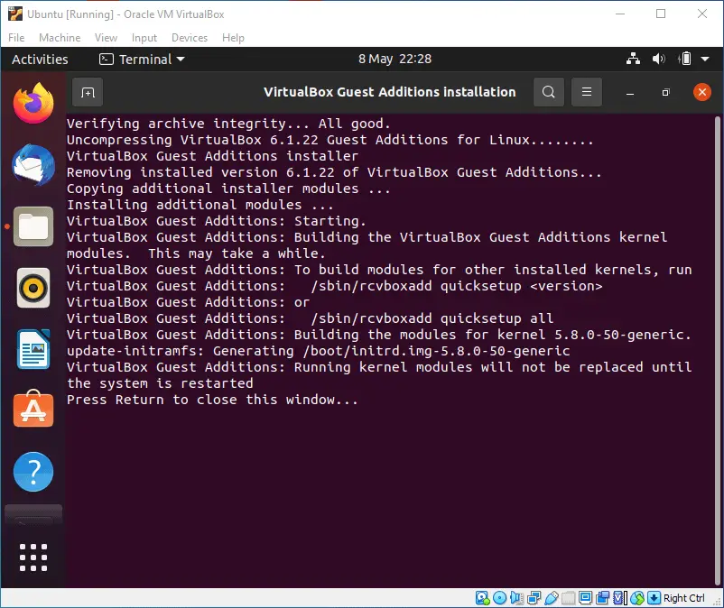Click 'Verifying archive integrity... All good.' line
Viewport: 724px width, 608px height.
[x=228, y=124]
